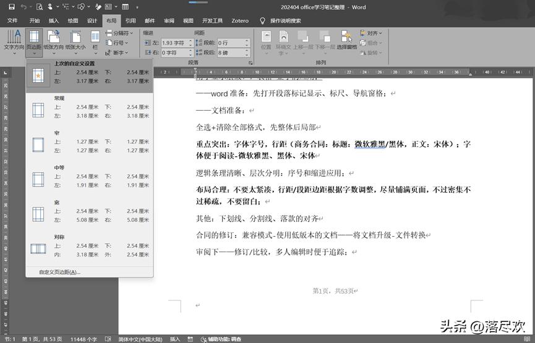Expand the Align (对齐) dropdown
This screenshot has height=343, width=535.
click(374, 33)
